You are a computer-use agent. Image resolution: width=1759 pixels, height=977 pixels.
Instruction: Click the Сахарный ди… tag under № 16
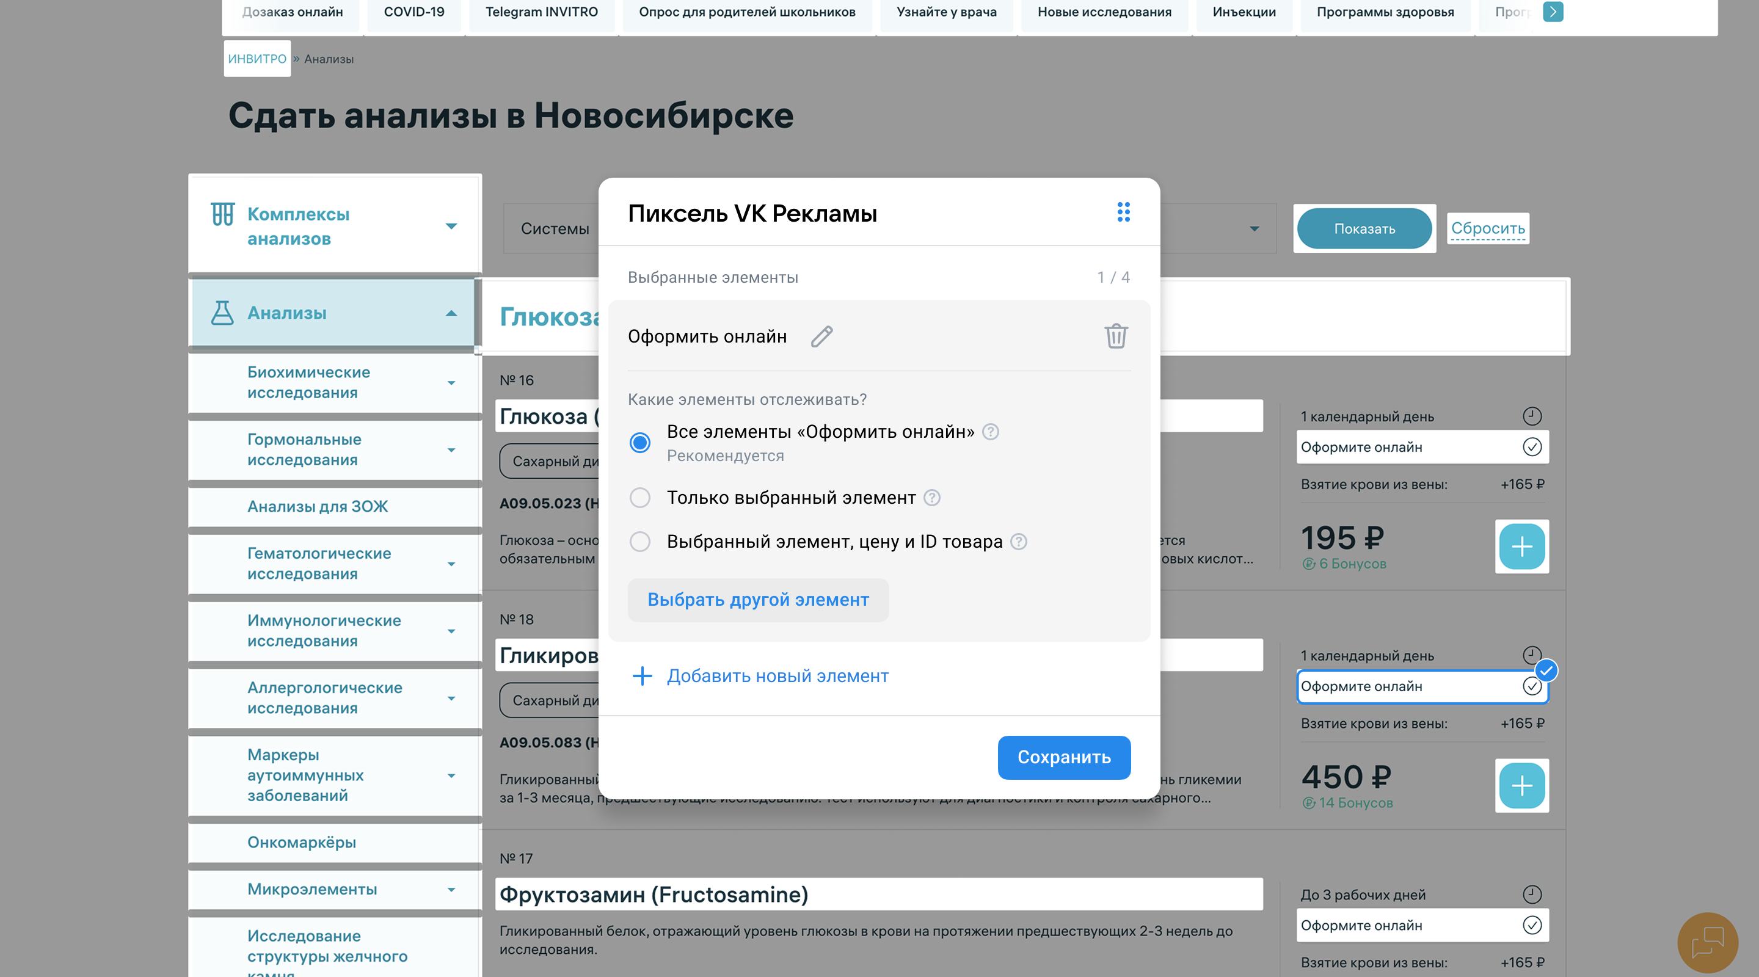(550, 461)
